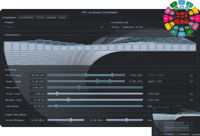Click the 64.00 dB/s attack rate field

coord(37,120)
